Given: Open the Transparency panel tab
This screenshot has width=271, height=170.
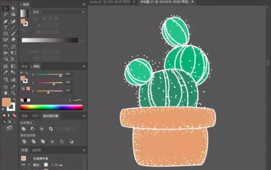Looking at the screenshot, I should 36,150.
